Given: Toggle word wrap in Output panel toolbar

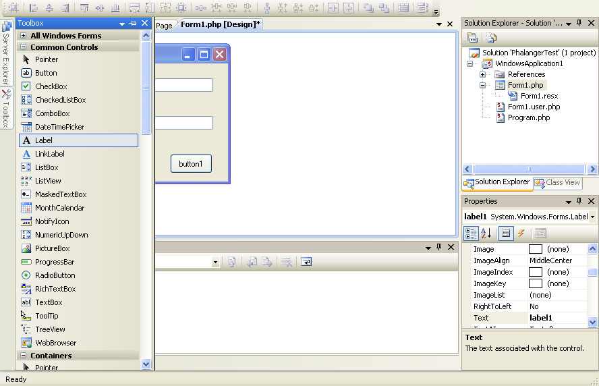Looking at the screenshot, I should [x=306, y=262].
